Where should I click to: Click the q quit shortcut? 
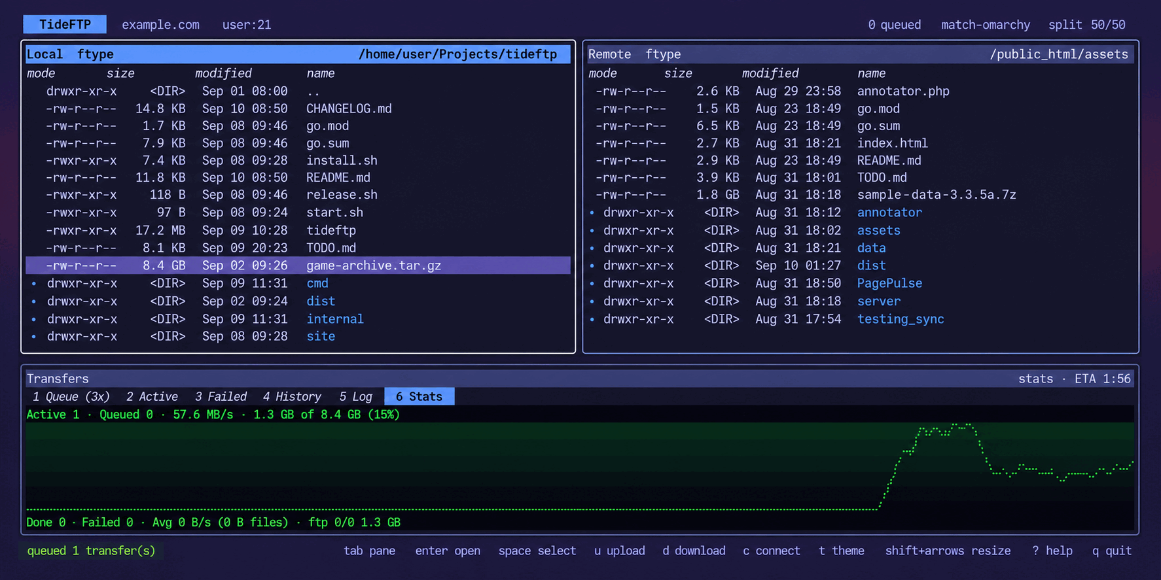pyautogui.click(x=1112, y=551)
